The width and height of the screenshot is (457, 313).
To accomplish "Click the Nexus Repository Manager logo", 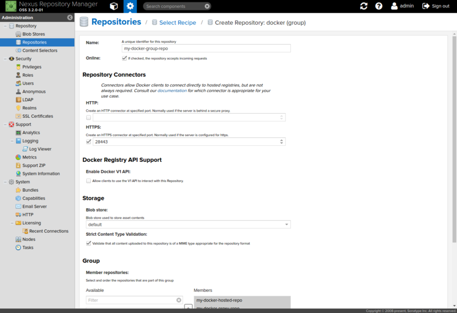I will (11, 6).
